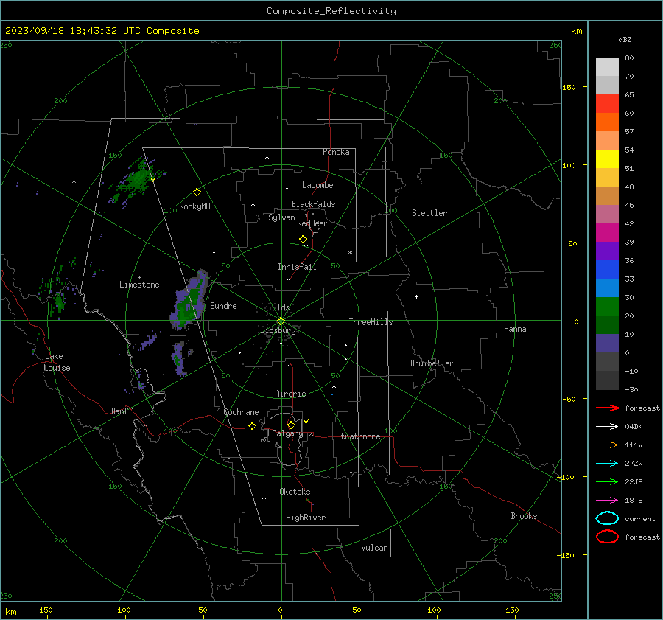Select the Cochrane label
The image size is (663, 620).
coord(241,412)
